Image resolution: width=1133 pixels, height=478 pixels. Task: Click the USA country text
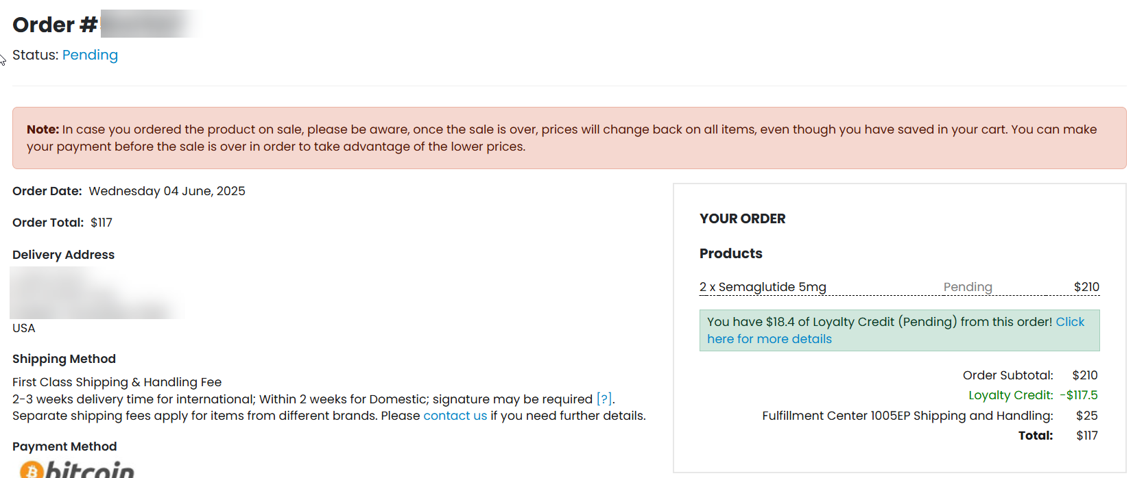coord(23,328)
